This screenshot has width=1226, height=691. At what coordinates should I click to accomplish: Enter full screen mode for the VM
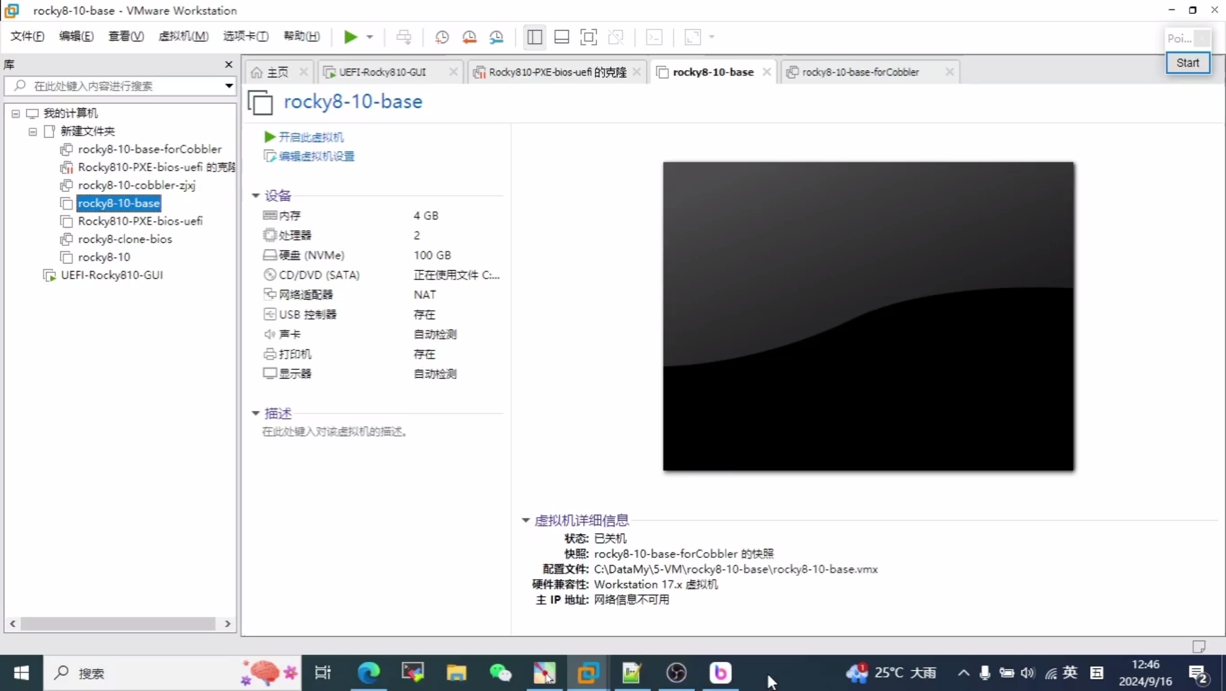point(589,37)
